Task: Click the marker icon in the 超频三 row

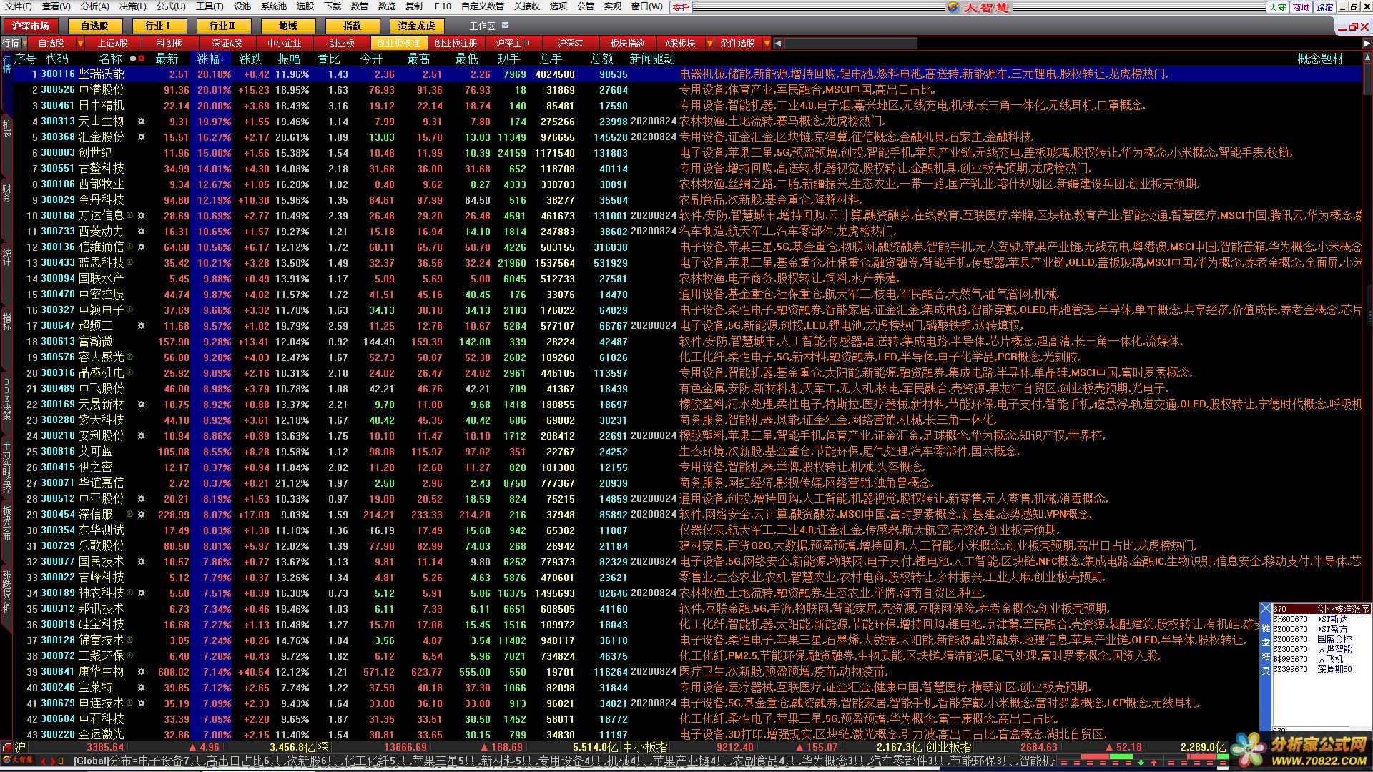Action: tap(141, 326)
